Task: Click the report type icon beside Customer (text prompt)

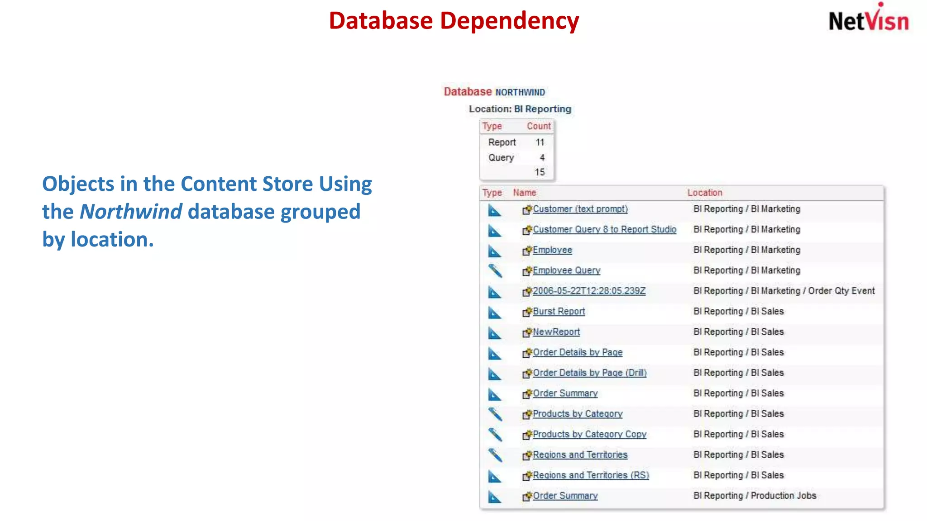Action: 494,210
